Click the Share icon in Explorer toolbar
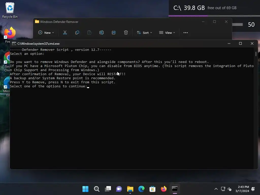The width and height of the screenshot is (260, 195). 114,33
